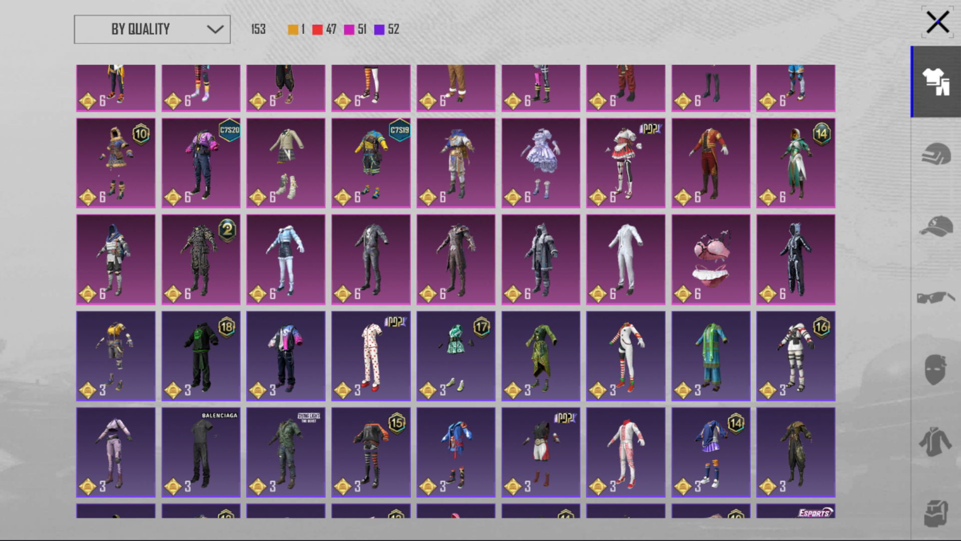Select the outfit tagged C7S20

pos(201,163)
